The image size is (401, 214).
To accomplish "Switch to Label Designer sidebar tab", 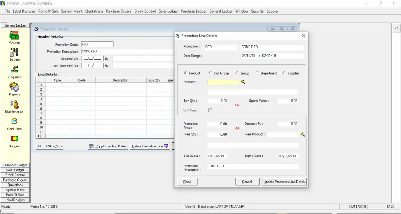I will [15, 200].
